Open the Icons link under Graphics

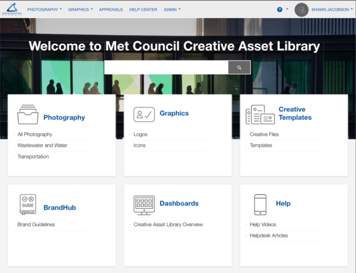coord(139,146)
